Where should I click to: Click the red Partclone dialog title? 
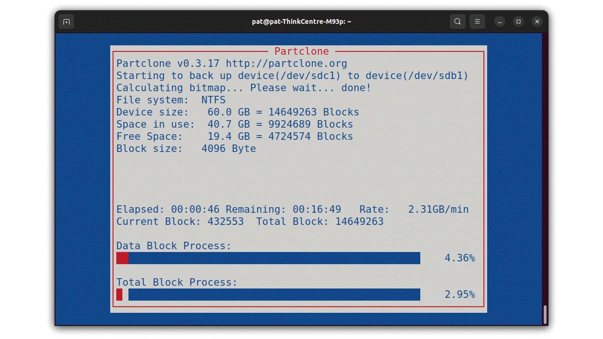point(301,51)
